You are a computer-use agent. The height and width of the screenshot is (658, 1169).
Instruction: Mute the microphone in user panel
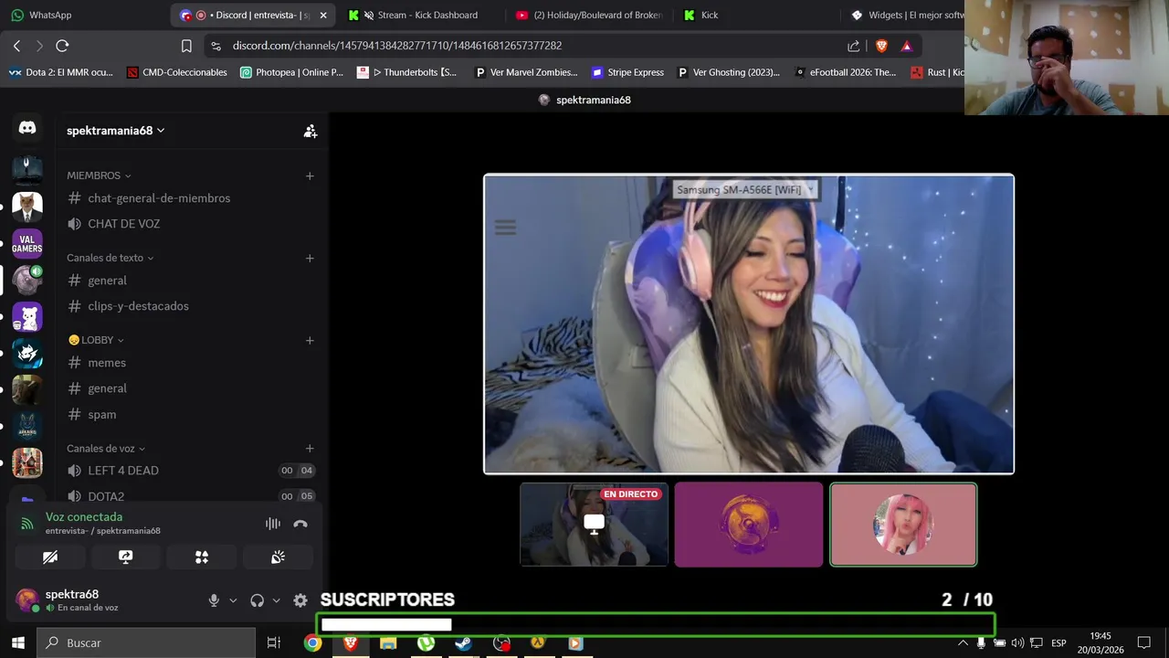click(214, 600)
